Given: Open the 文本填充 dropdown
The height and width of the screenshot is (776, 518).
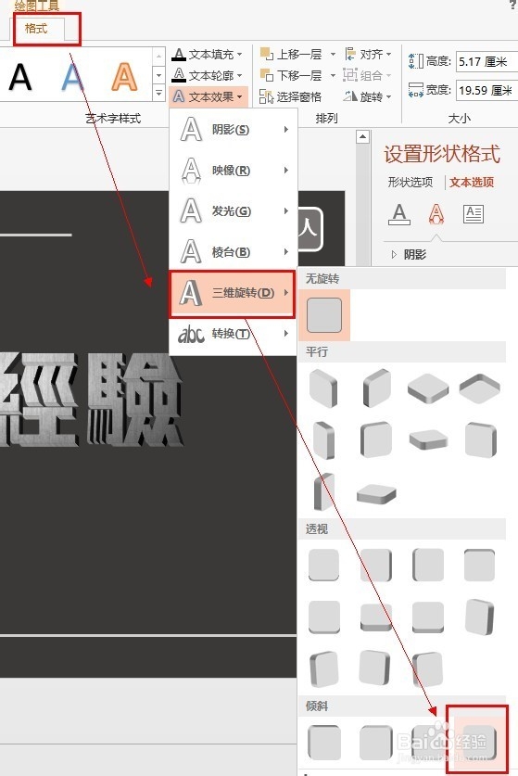Looking at the screenshot, I should pos(207,54).
